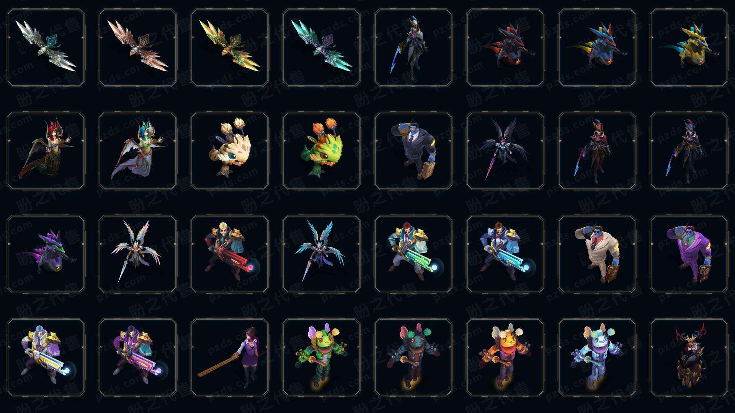Select the blonde gunner with red cannon

[x=230, y=254]
